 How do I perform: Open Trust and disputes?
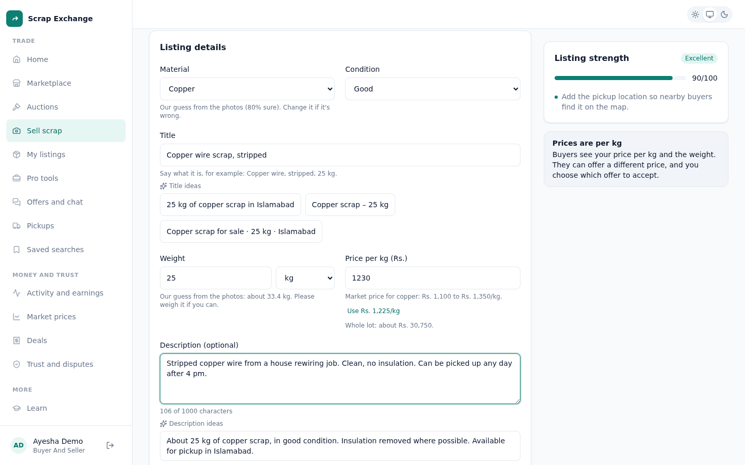(66, 364)
